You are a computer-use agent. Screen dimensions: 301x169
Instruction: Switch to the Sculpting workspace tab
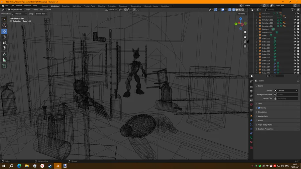(66, 6)
